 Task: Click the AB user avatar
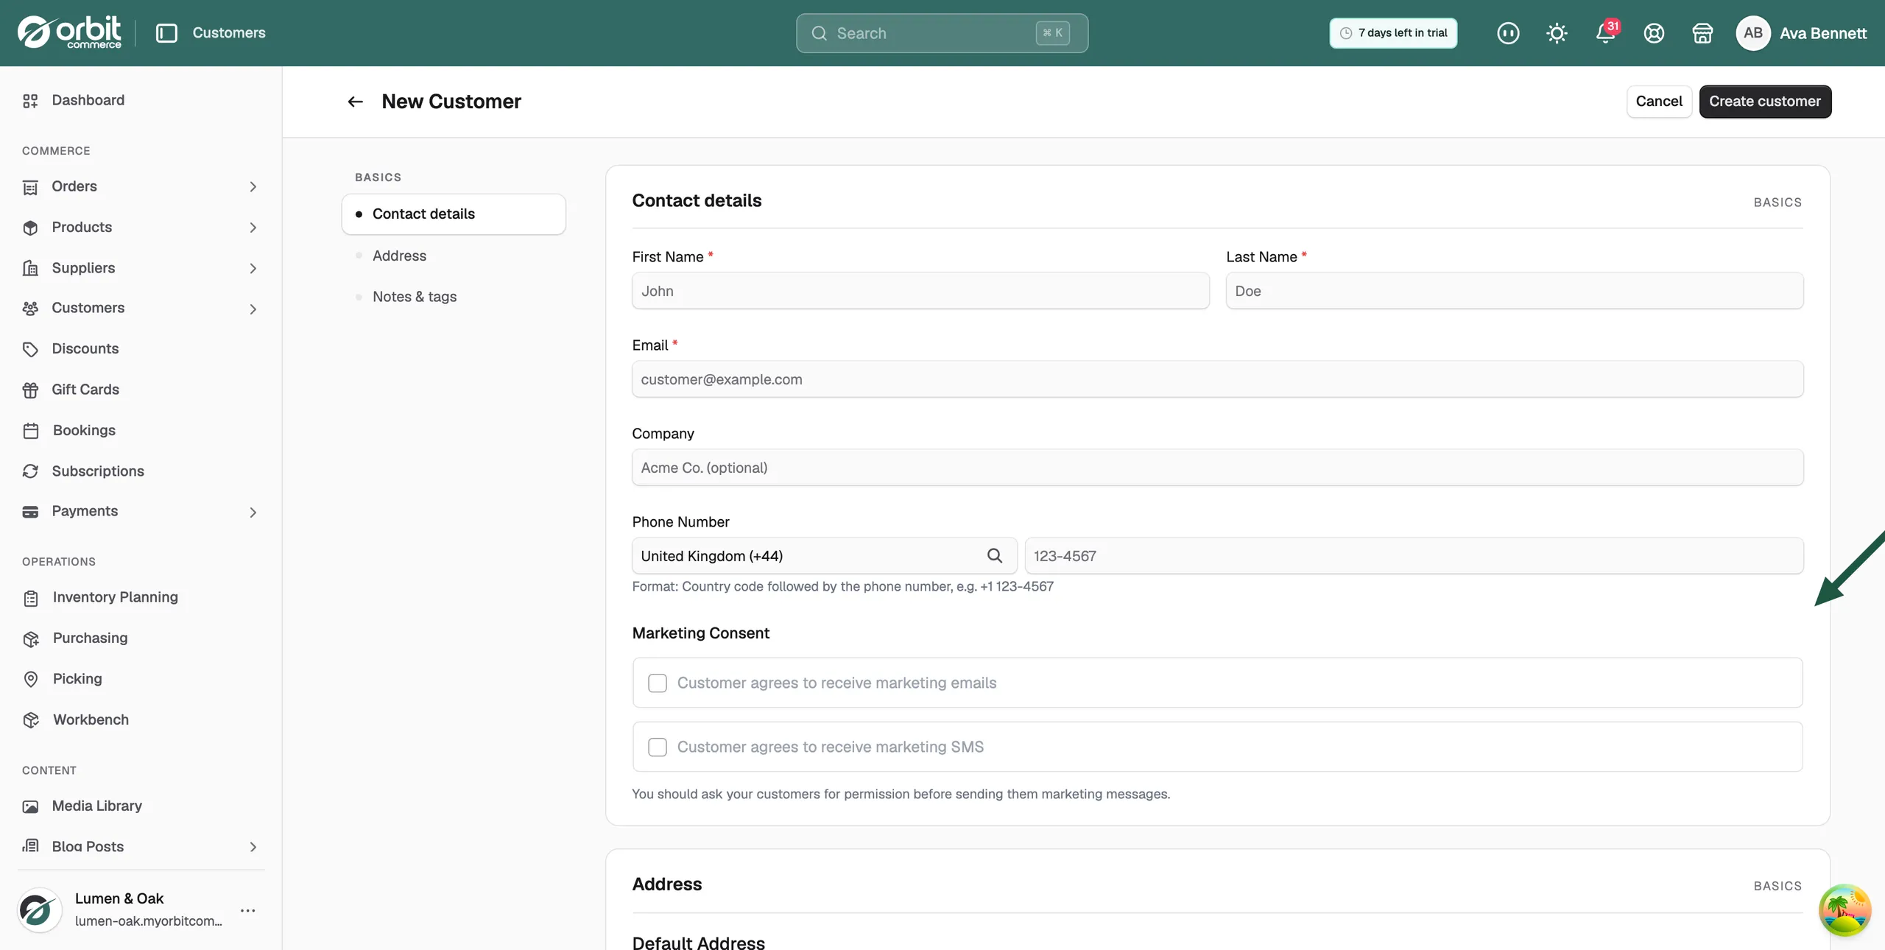coord(1752,33)
